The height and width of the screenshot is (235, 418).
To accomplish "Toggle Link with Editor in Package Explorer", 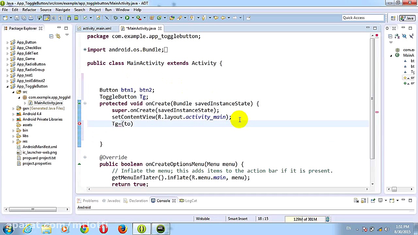I will click(58, 36).
